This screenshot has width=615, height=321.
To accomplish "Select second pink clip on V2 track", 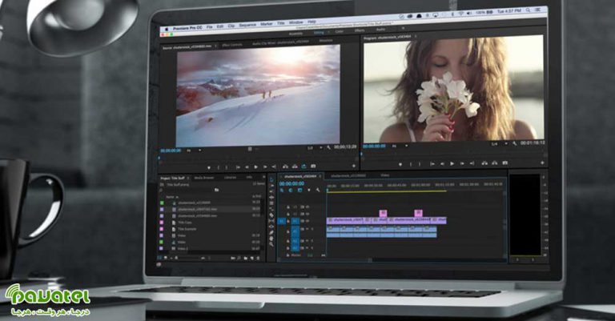I will point(419,213).
